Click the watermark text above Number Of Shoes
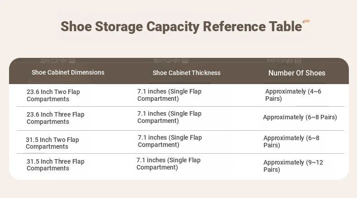357x198 pixels. 284,61
